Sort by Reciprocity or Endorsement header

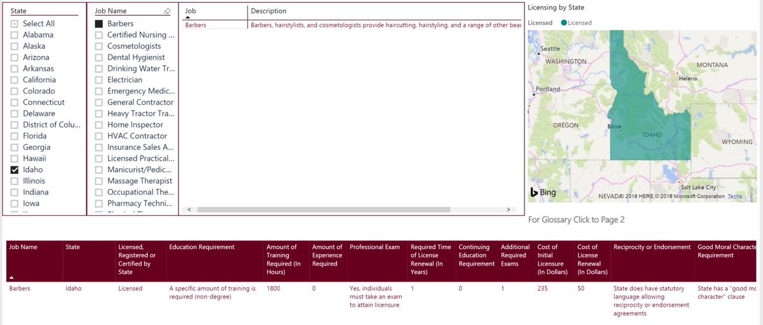[x=652, y=247]
